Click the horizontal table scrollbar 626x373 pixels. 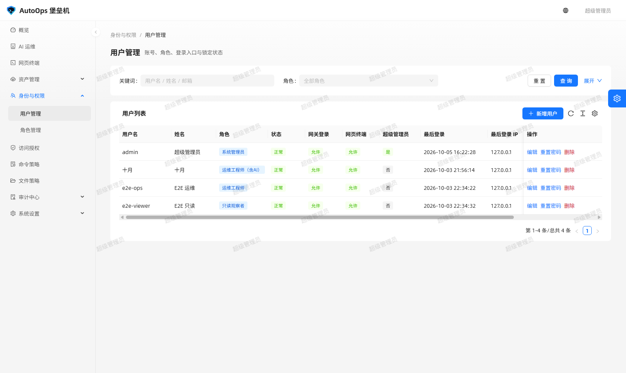coord(320,217)
